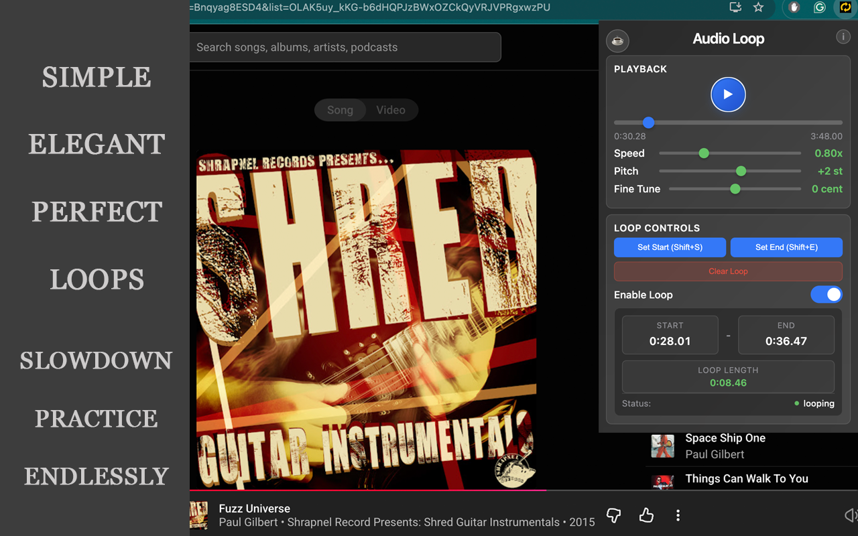Open the ad blocker hand extension
Image resolution: width=858 pixels, height=536 pixels.
[x=794, y=7]
